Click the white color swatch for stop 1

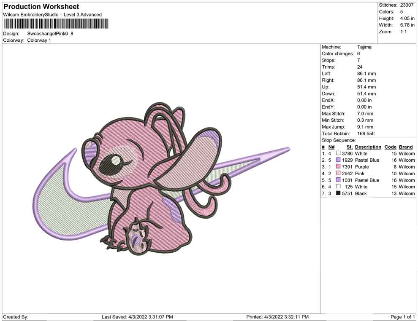tap(338, 153)
